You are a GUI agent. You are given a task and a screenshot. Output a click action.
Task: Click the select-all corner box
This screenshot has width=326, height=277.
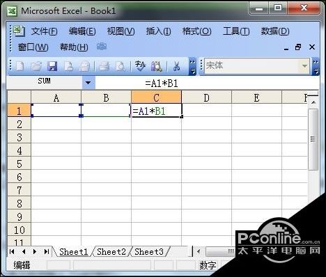tap(19, 97)
